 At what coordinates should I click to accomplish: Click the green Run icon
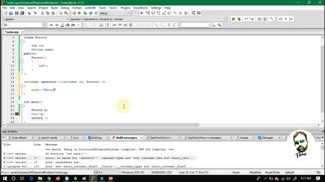point(80,13)
